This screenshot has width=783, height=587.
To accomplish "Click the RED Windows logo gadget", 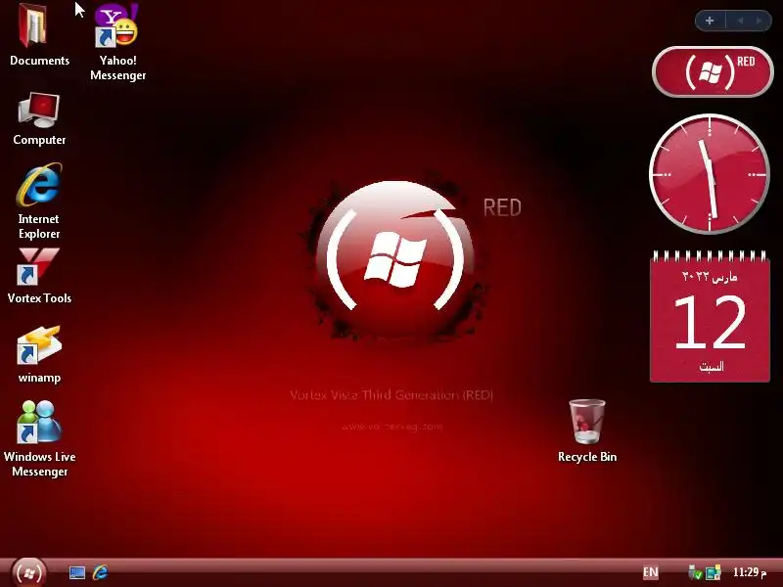I will click(713, 71).
